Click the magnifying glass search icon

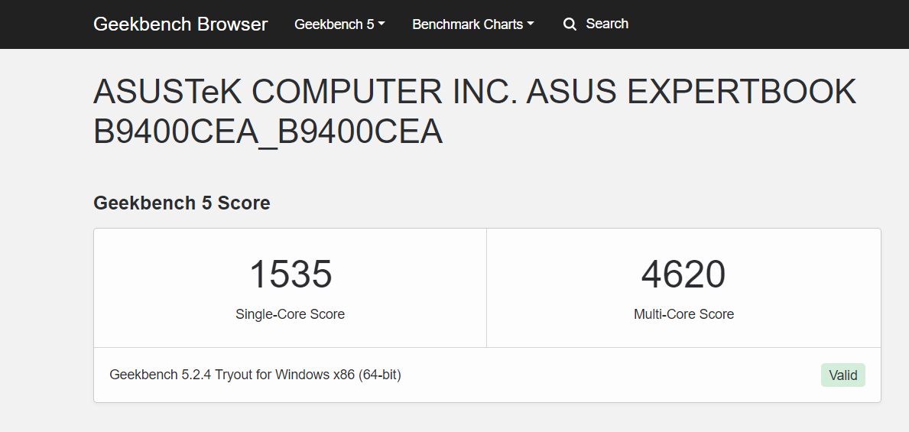[570, 24]
